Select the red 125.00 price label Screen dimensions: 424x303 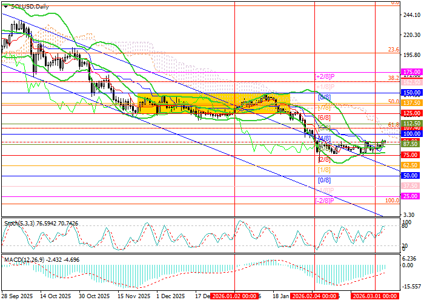point(410,113)
